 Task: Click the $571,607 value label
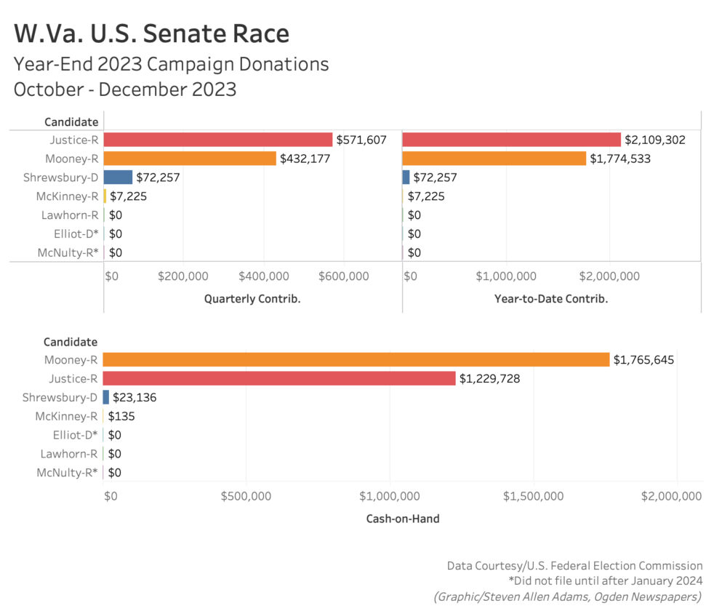click(361, 140)
